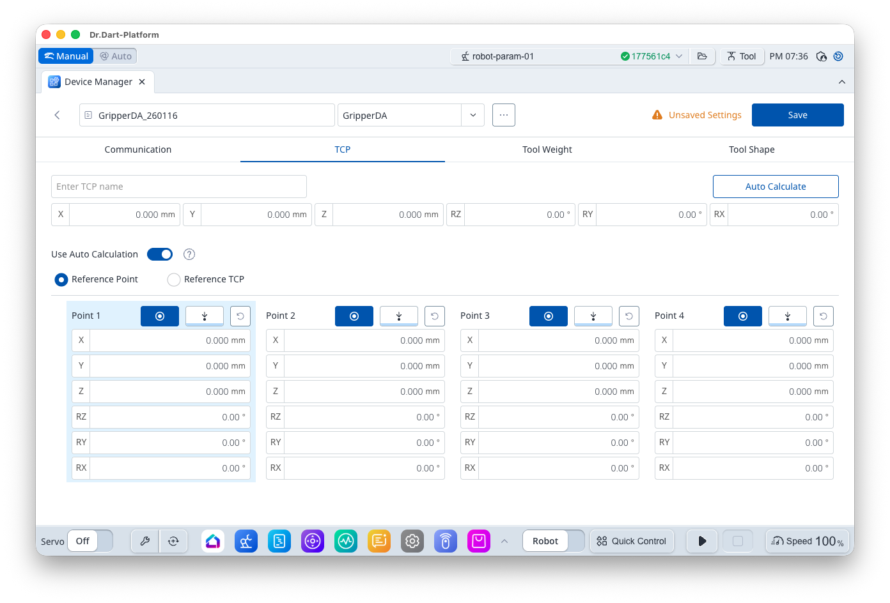Select the Reference TCP radio button

[174, 280]
